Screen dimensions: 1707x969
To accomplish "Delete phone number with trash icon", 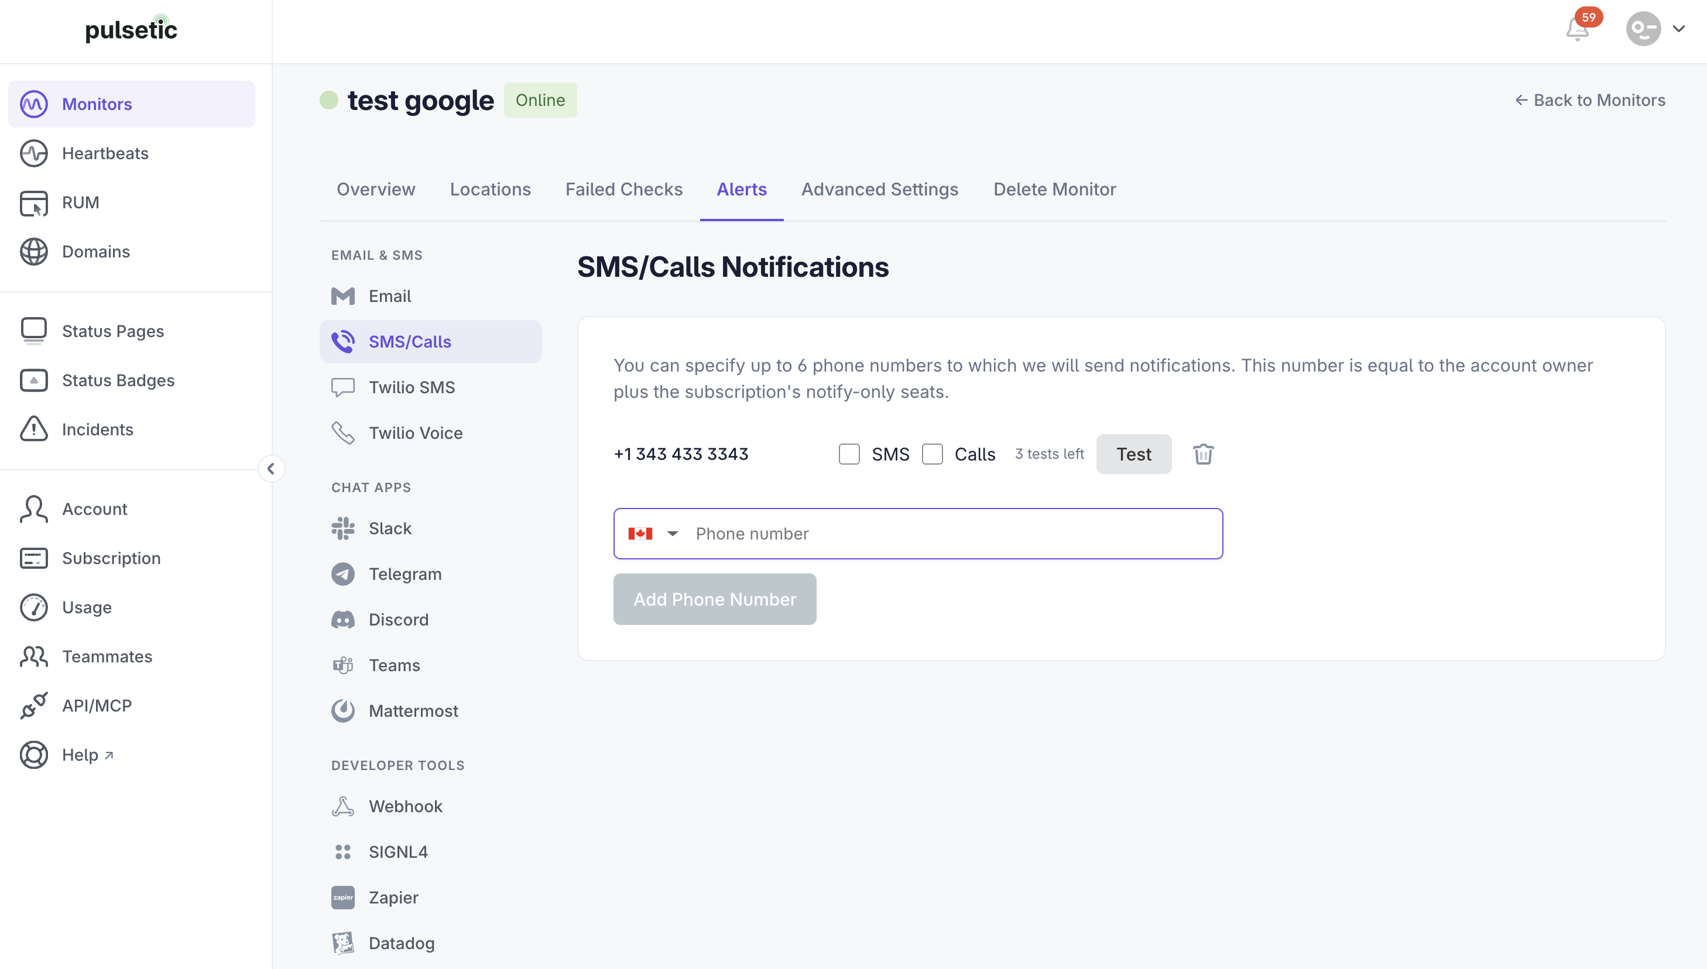I will (x=1203, y=454).
